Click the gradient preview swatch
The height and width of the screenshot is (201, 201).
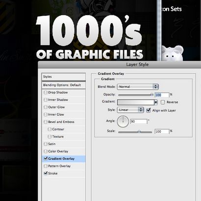(136, 102)
